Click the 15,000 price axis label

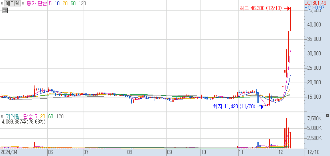[x=314, y=97]
